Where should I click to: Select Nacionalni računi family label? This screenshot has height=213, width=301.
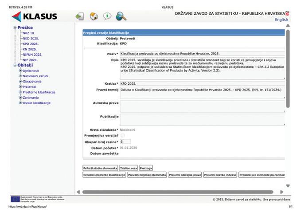coord(35,76)
